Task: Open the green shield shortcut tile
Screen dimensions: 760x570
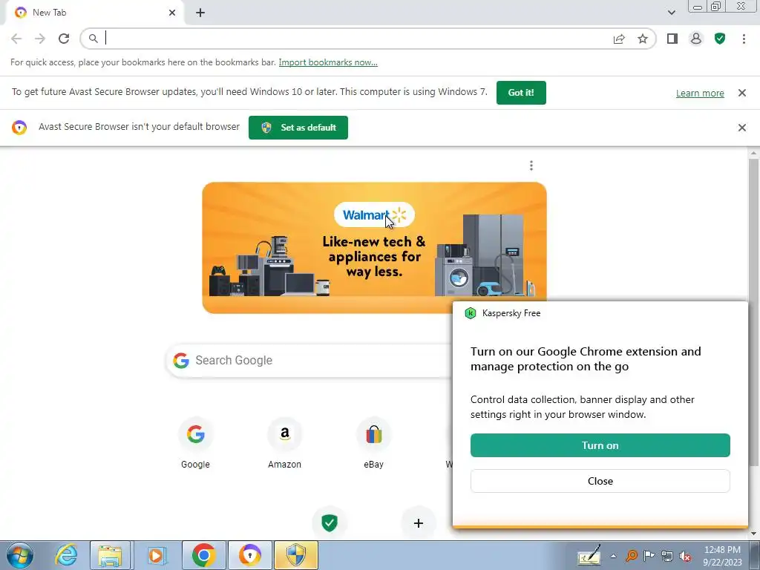Action: [330, 523]
